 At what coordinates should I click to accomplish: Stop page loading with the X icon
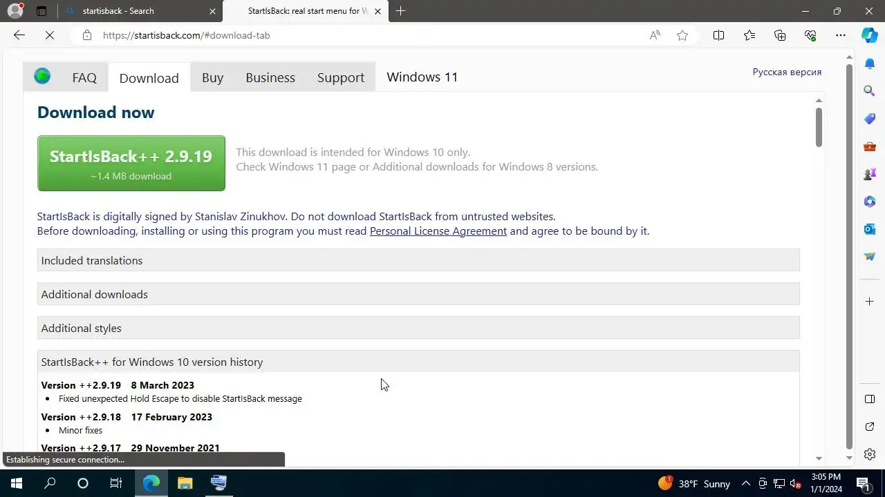point(50,35)
